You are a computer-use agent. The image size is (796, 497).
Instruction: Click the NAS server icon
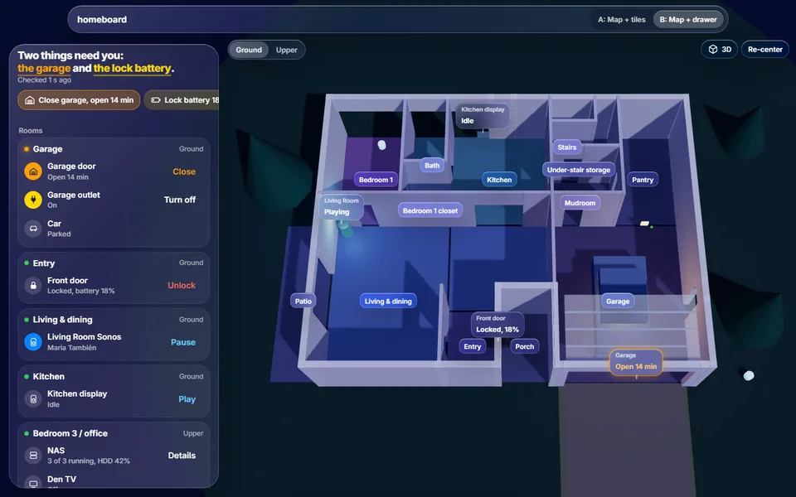(x=33, y=456)
